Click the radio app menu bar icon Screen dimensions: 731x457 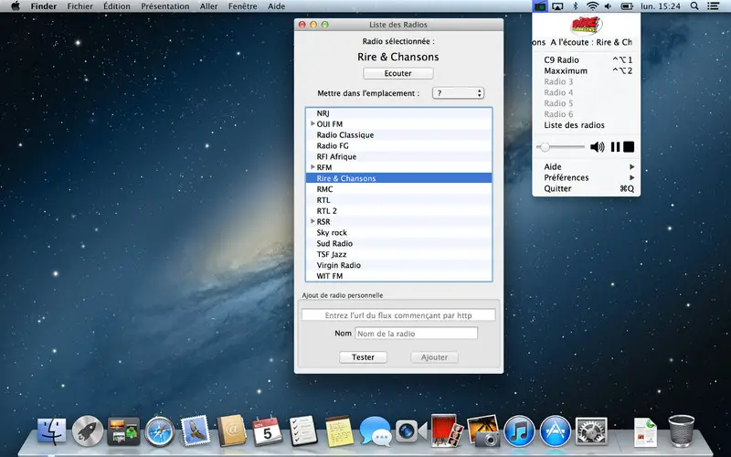tap(540, 6)
